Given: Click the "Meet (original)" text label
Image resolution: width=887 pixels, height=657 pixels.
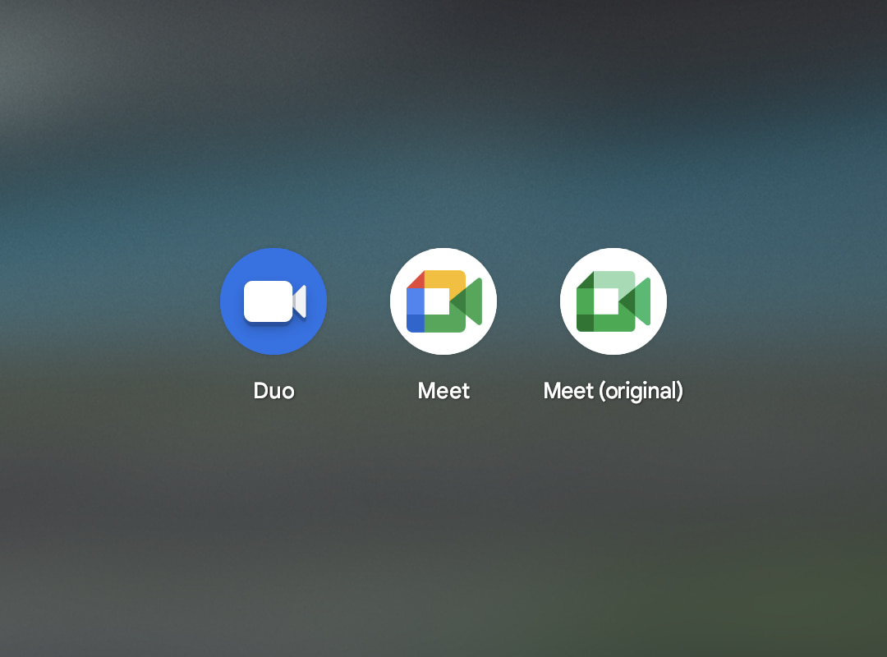Looking at the screenshot, I should click(614, 391).
